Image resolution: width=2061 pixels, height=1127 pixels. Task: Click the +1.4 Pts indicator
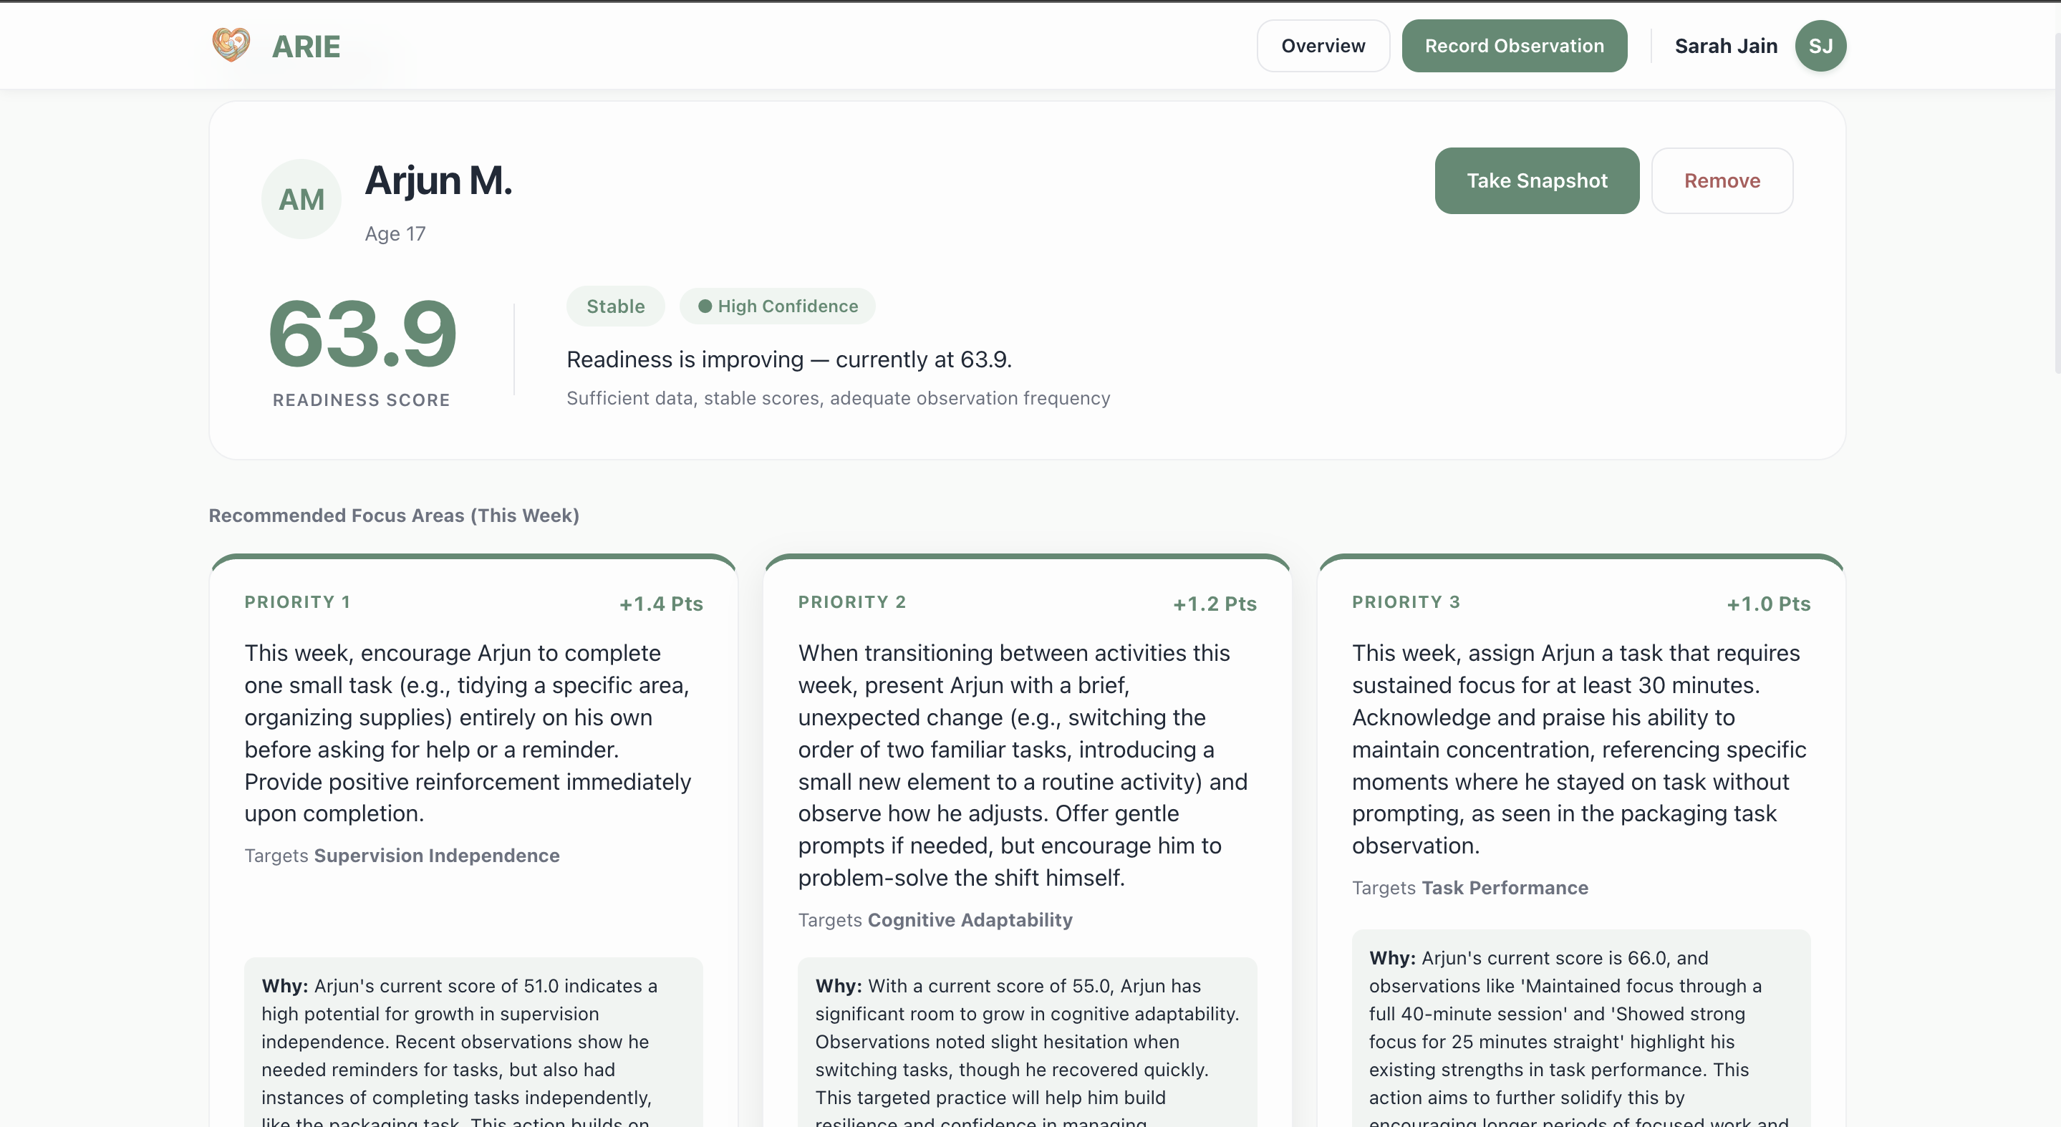pos(661,604)
